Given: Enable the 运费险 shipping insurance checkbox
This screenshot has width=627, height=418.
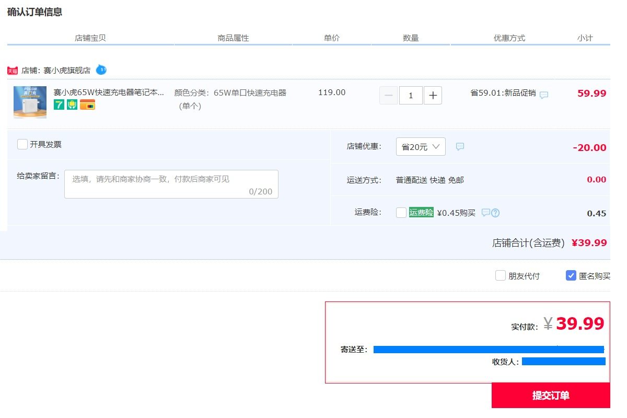Looking at the screenshot, I should [x=401, y=213].
